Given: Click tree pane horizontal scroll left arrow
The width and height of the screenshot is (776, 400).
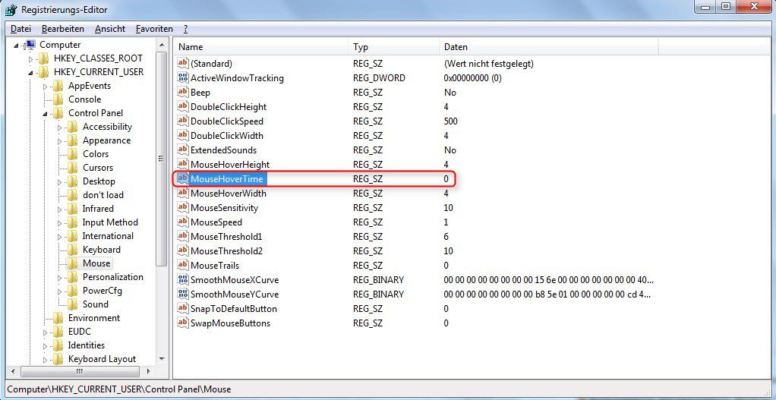Looking at the screenshot, I should 13,371.
